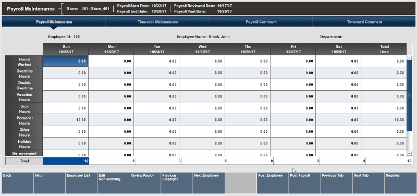Select Other Hours cell for Sat 10/28/17
Screen dimensions: 417x196
click(338, 132)
